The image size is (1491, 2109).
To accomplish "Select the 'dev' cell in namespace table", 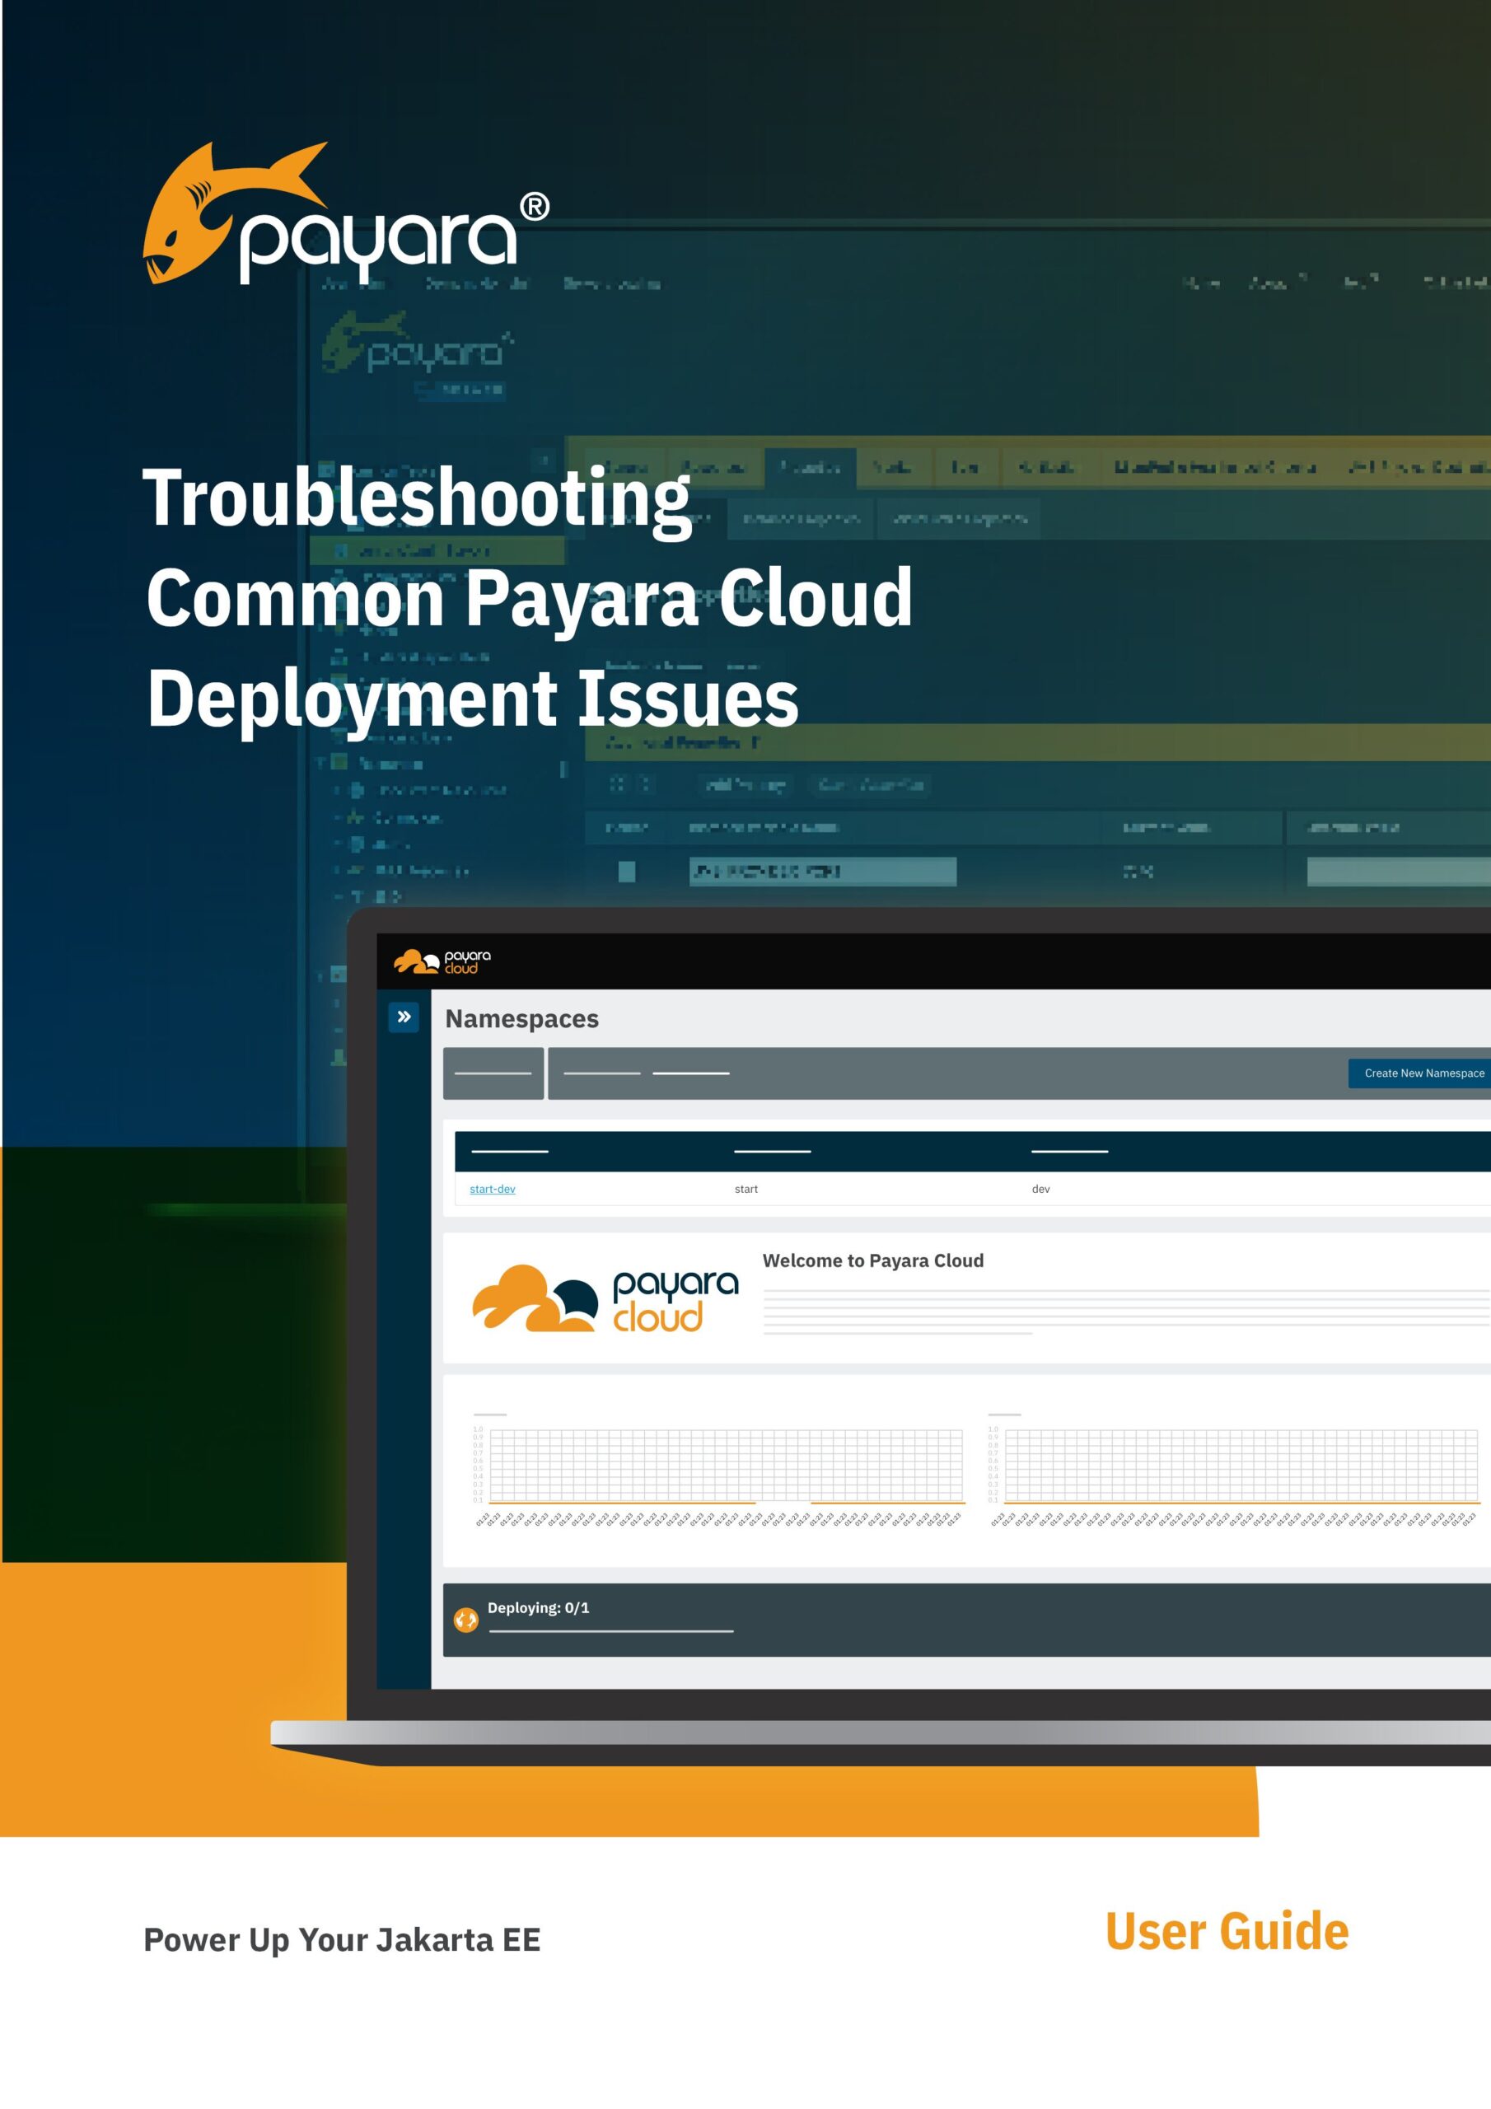I will [1040, 1189].
